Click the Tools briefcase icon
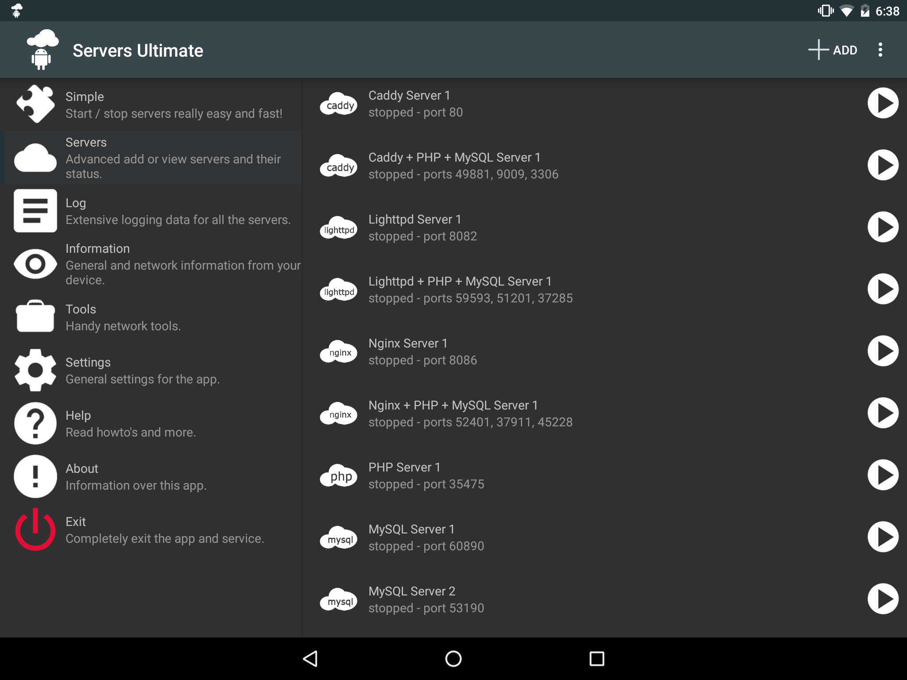 [35, 316]
